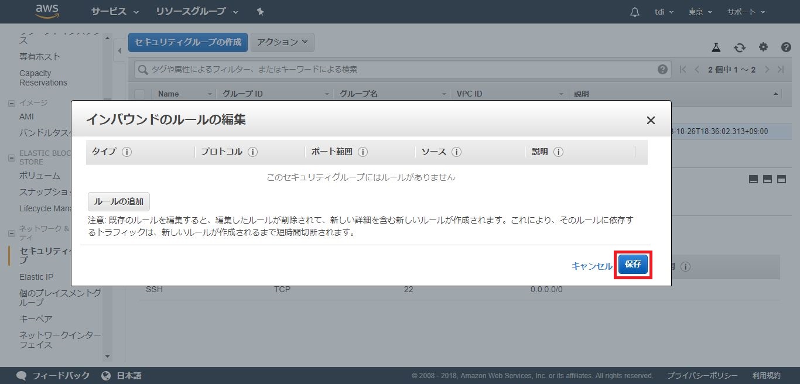
Task: Click the 保存 button
Action: (633, 265)
